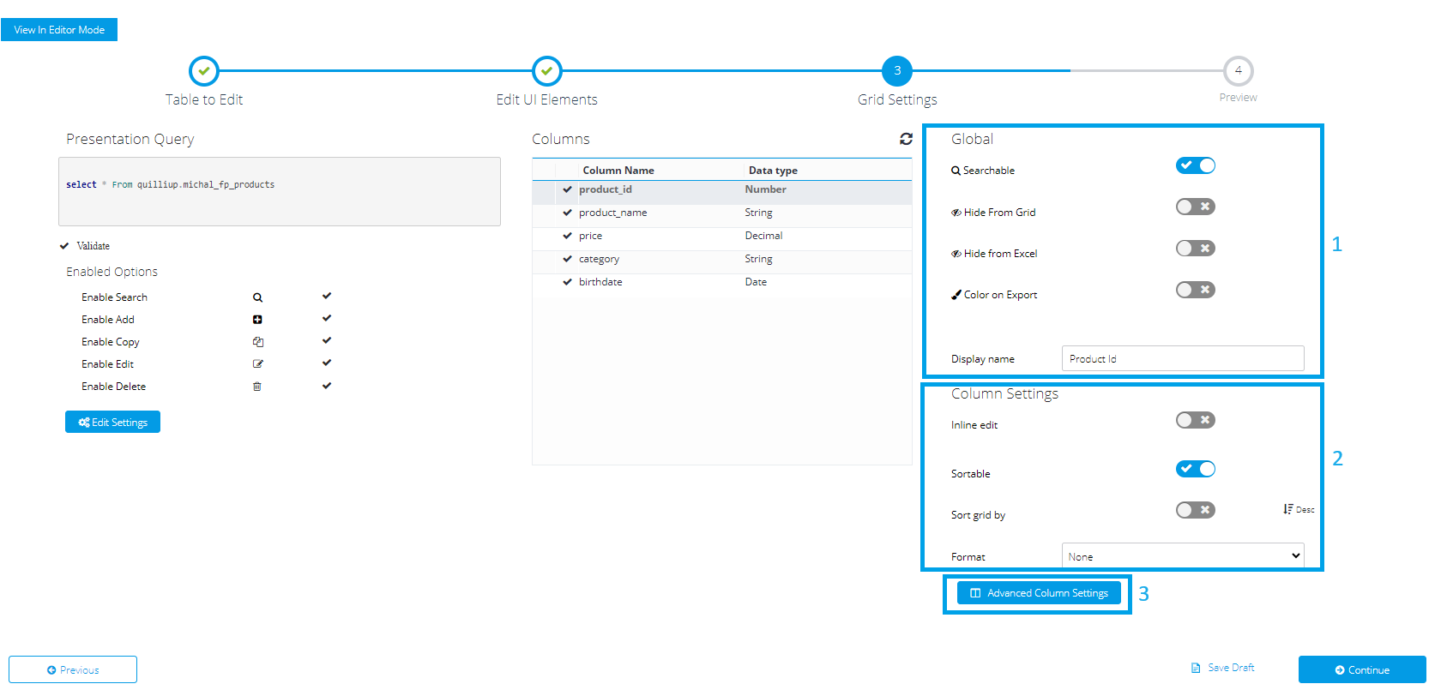The width and height of the screenshot is (1441, 690).
Task: Uncheck the Enable Add checkmark
Action: pyautogui.click(x=327, y=318)
